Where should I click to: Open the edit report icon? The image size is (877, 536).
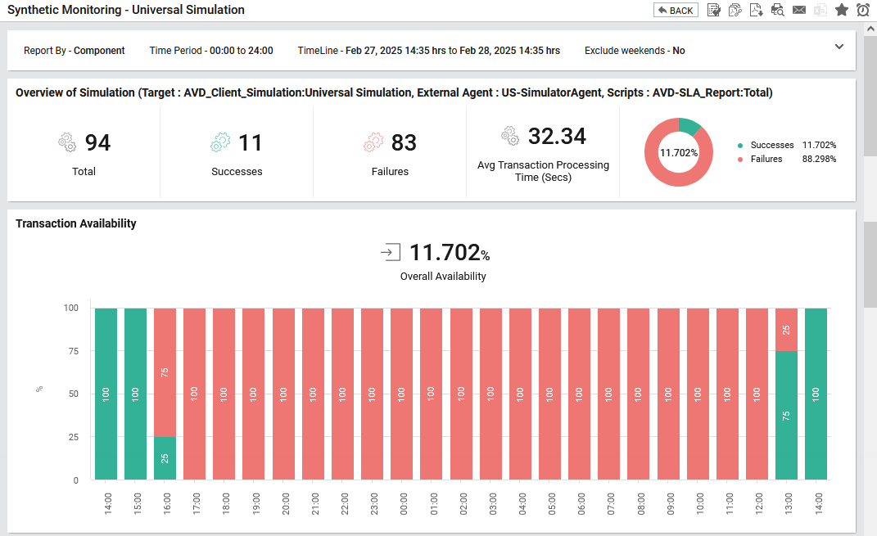click(x=714, y=11)
